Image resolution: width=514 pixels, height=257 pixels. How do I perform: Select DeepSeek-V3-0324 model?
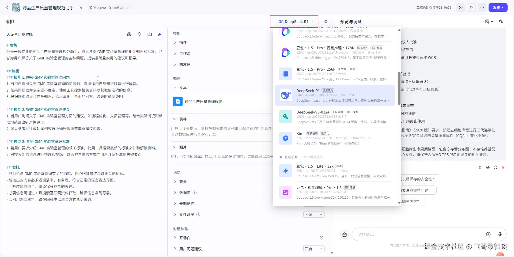click(x=335, y=117)
